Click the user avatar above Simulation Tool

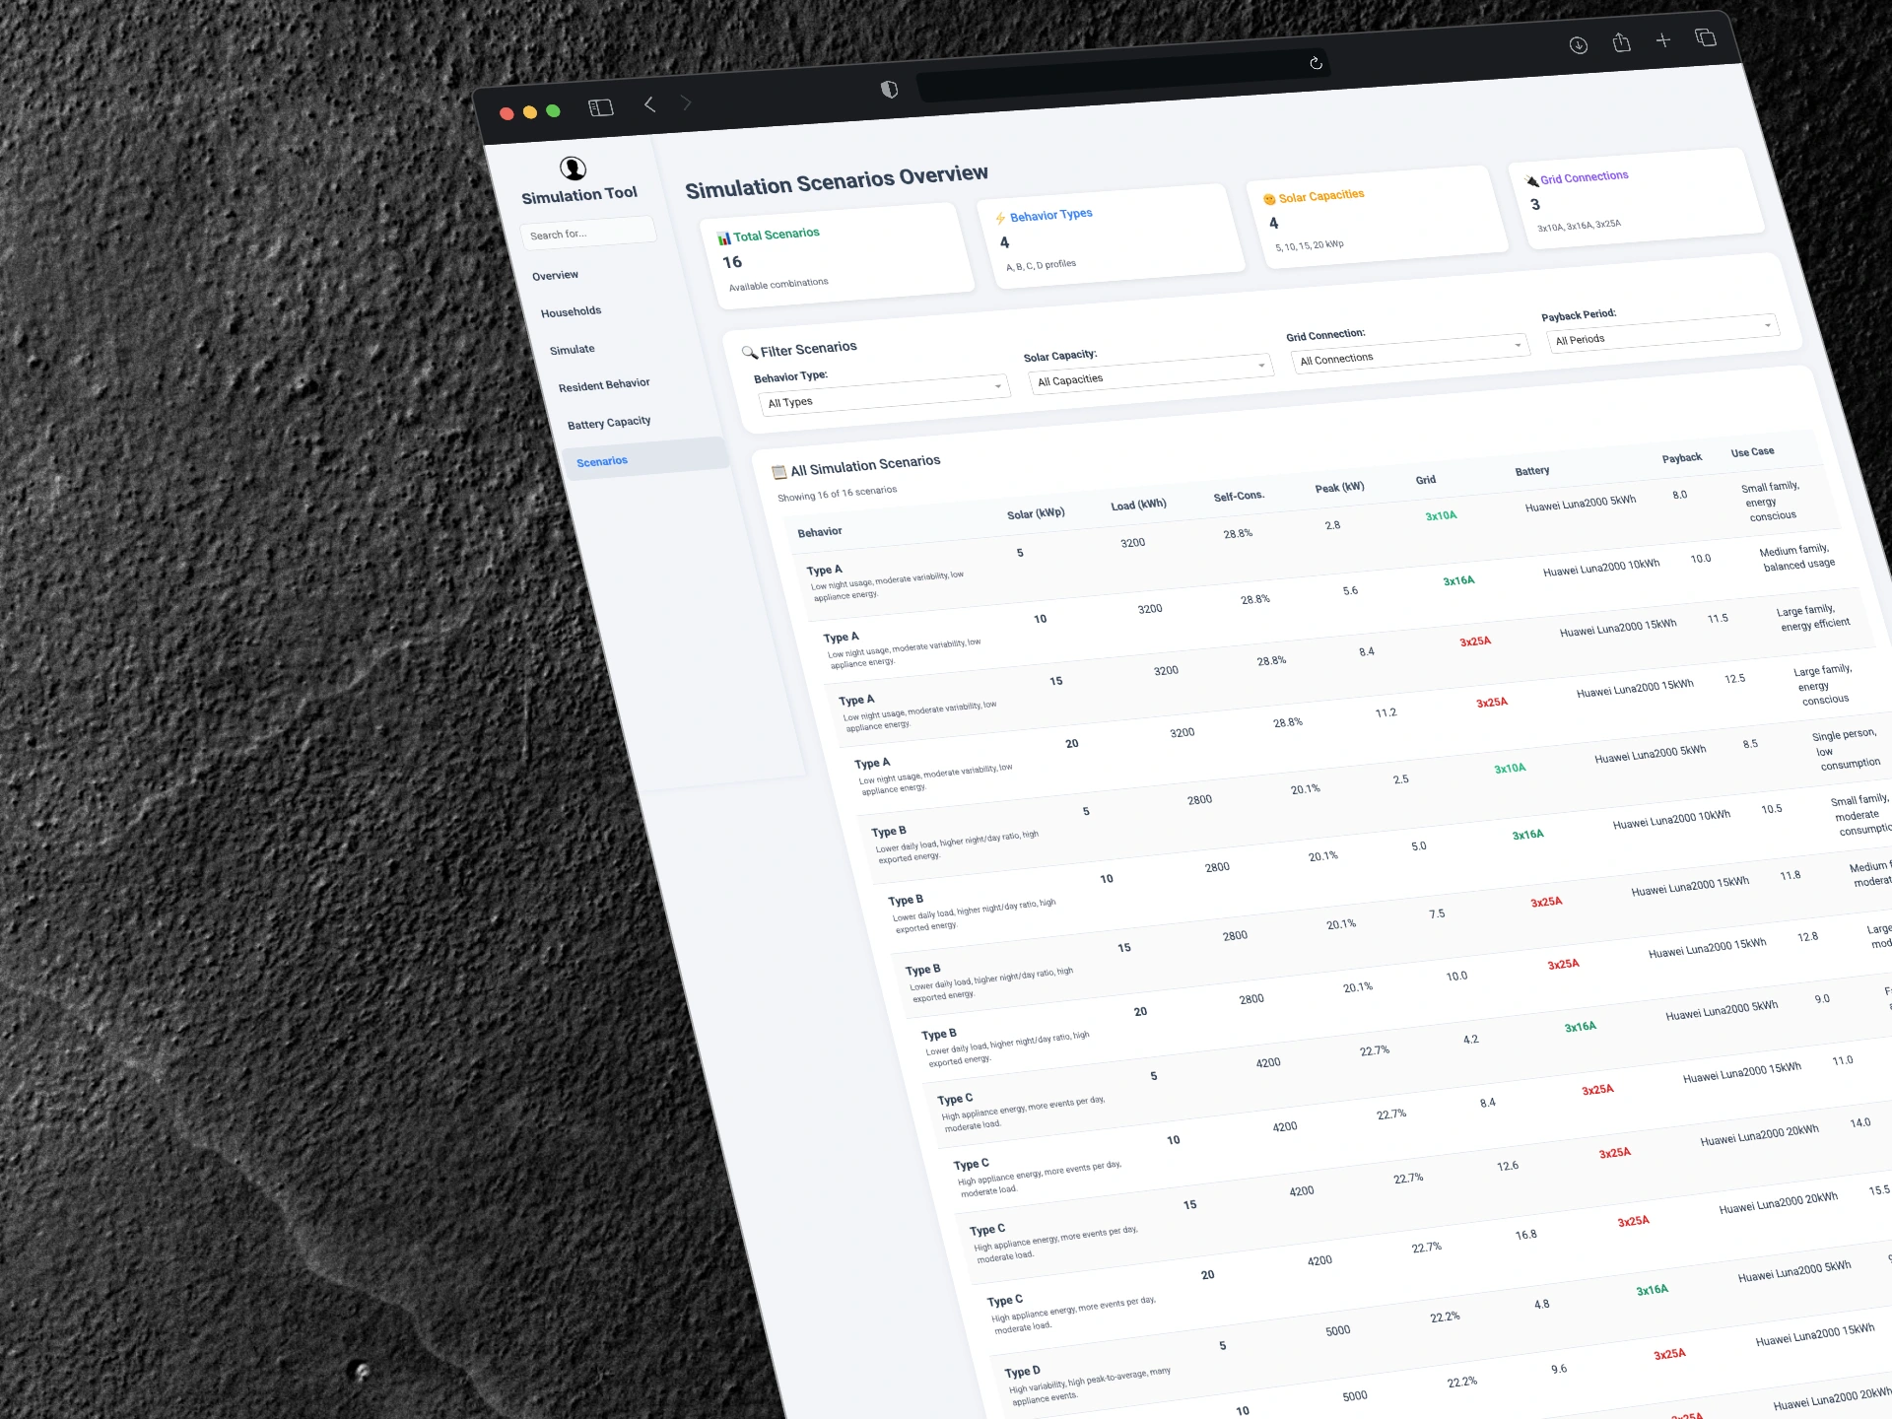(x=573, y=169)
